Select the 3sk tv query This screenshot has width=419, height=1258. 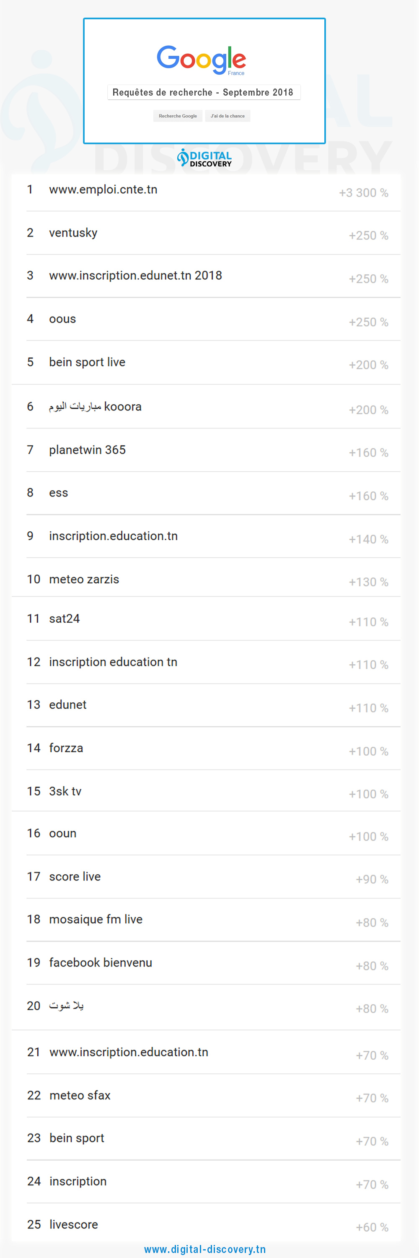pyautogui.click(x=65, y=791)
